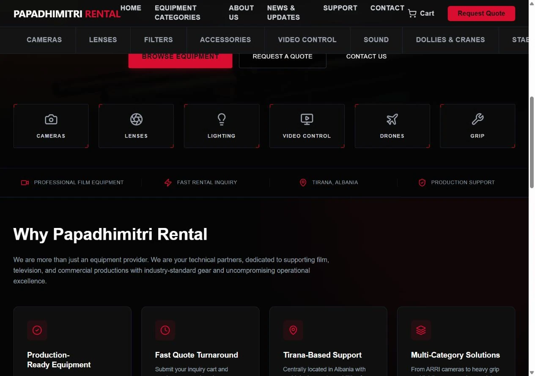Select the camera icon in Cameras card

51,120
